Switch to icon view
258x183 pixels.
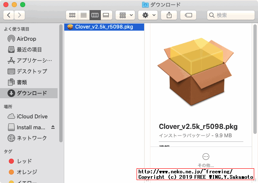(72, 15)
